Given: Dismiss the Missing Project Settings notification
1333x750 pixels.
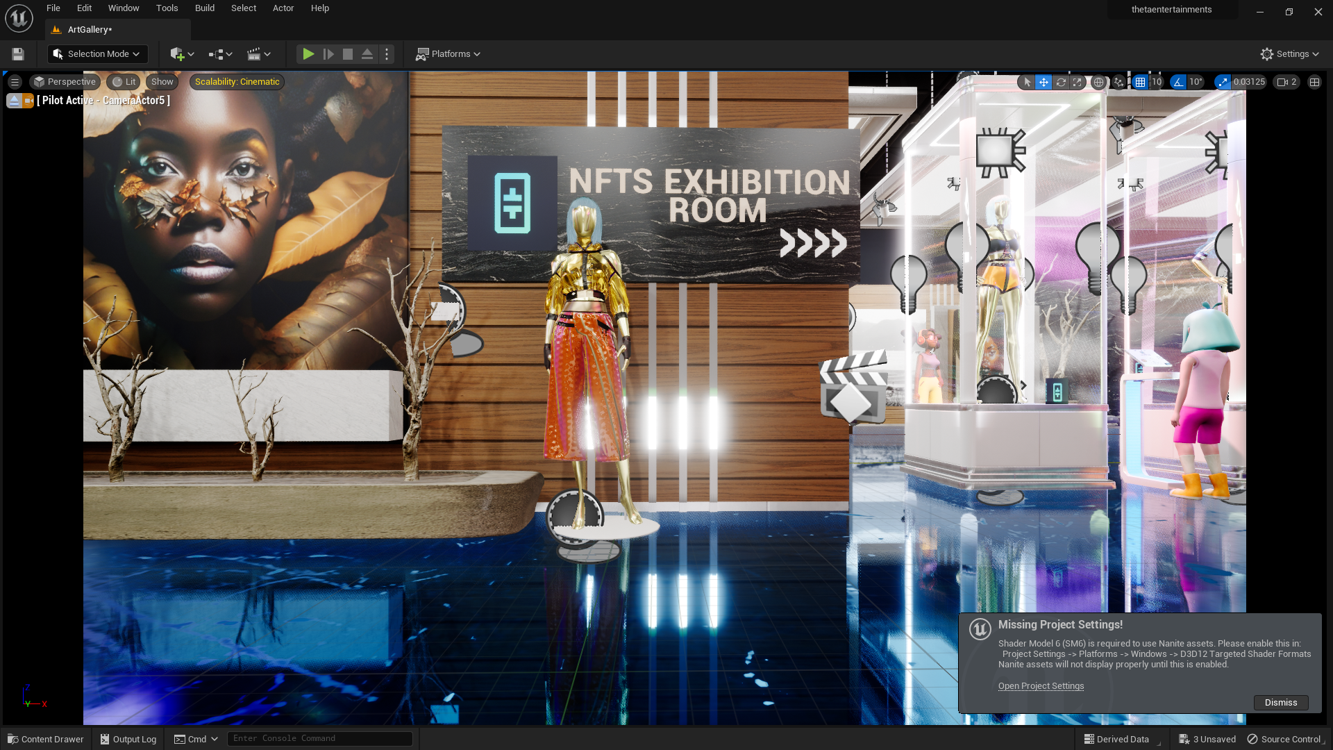Looking at the screenshot, I should (1280, 703).
